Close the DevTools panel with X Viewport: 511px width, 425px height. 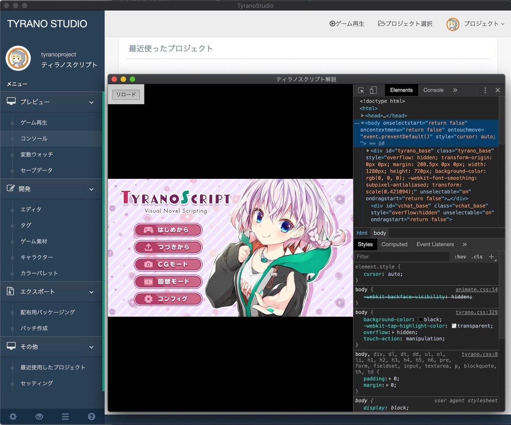[x=498, y=90]
